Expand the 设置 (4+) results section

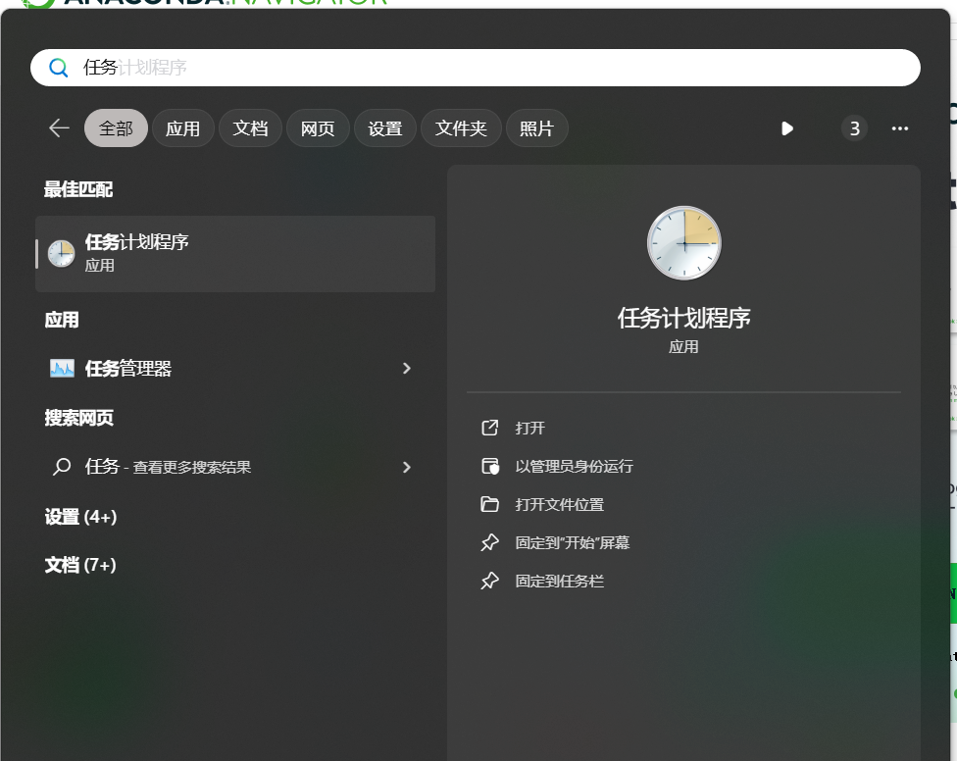(x=80, y=517)
